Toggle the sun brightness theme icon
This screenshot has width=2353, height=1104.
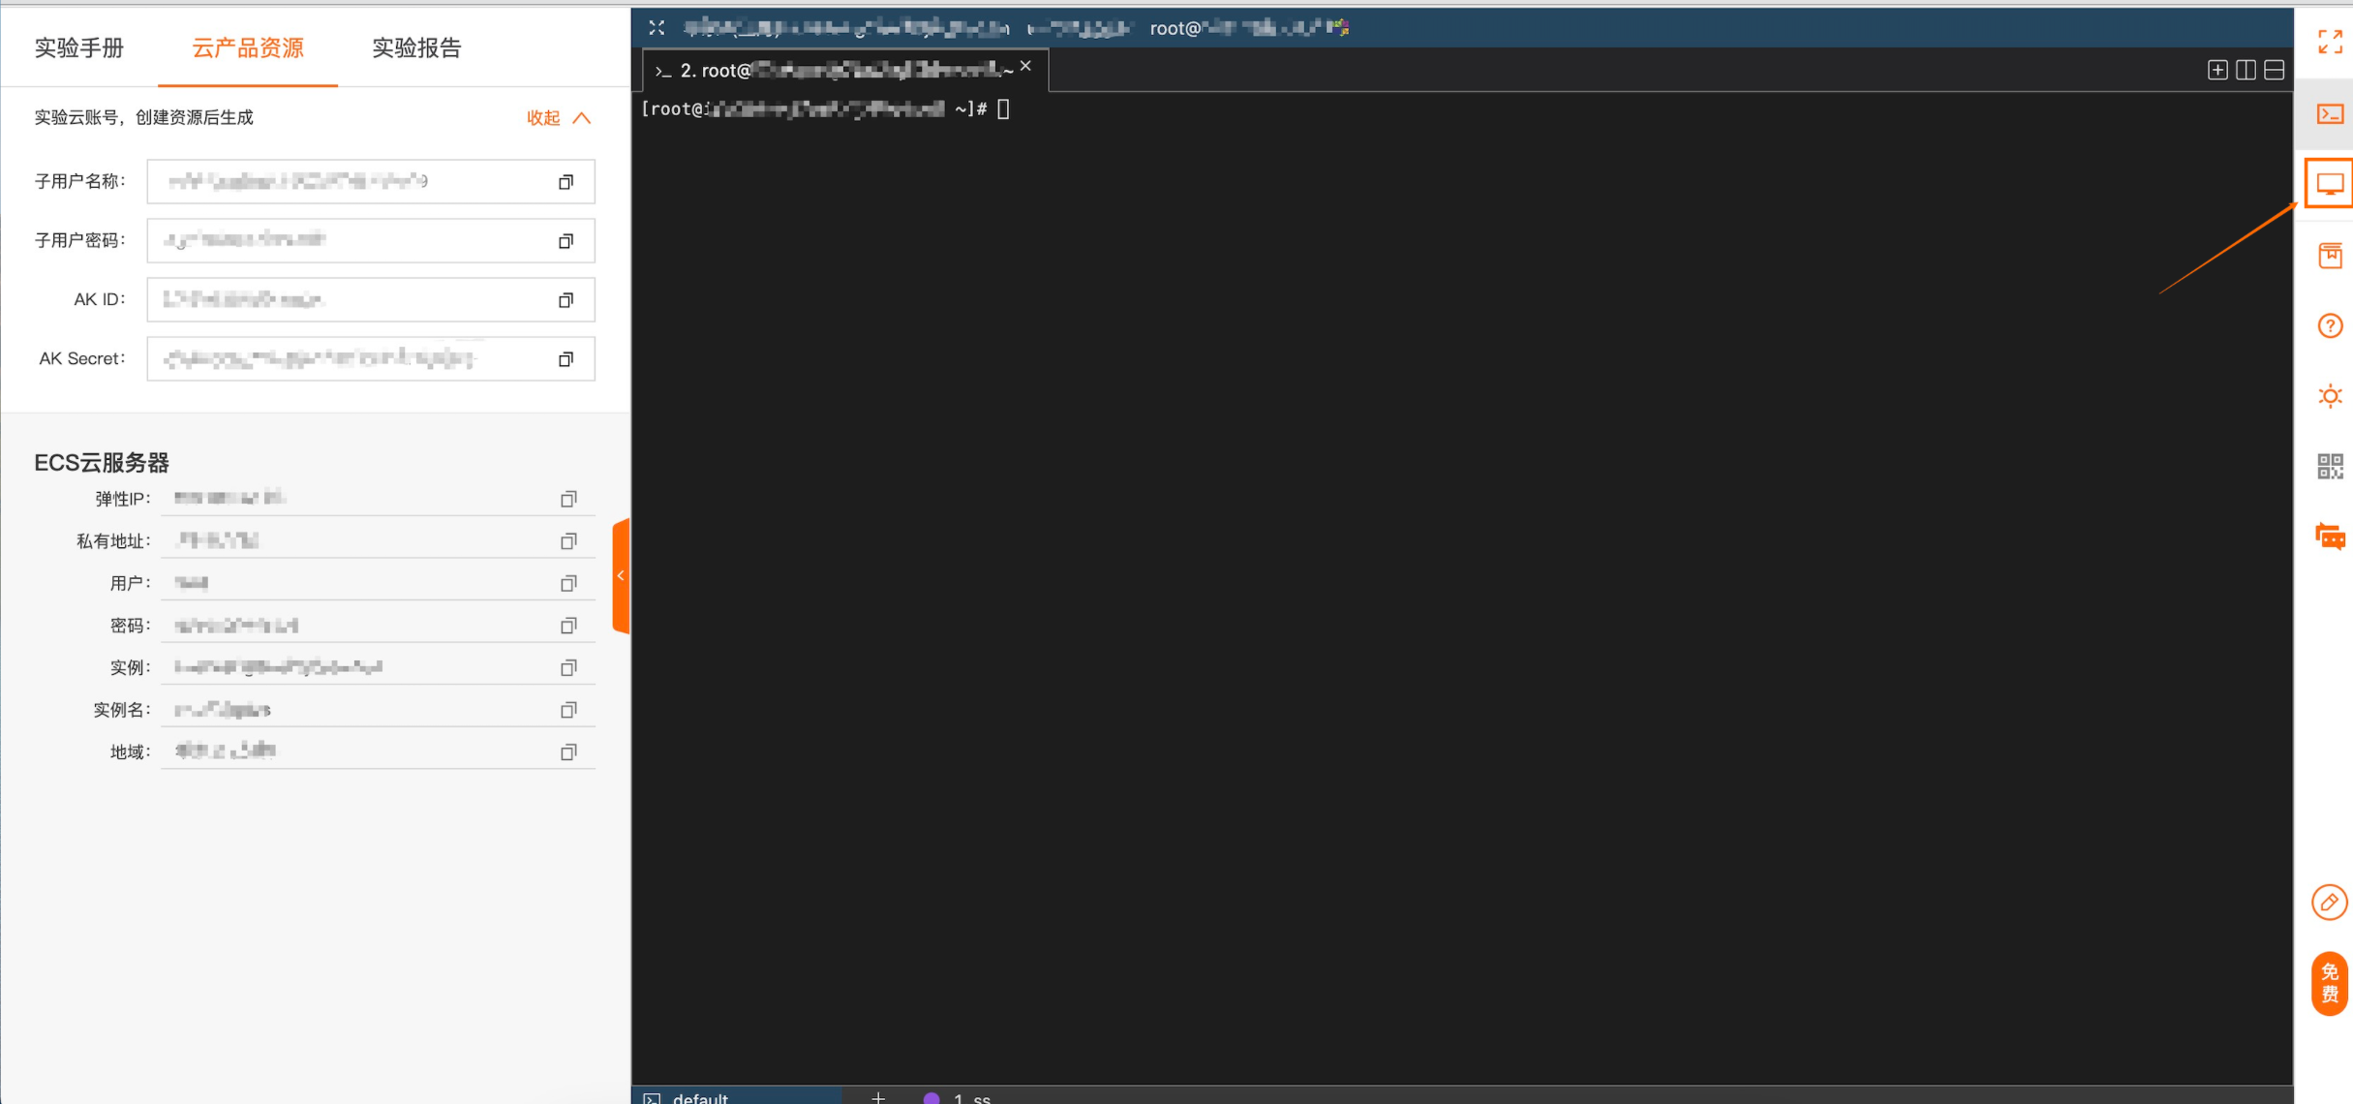2330,396
